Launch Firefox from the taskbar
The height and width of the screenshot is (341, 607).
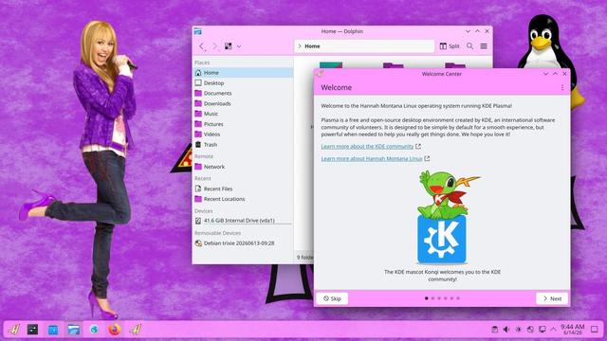point(114,330)
